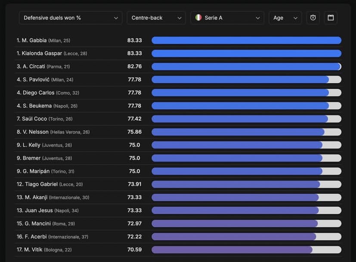The width and height of the screenshot is (356, 262).
Task: Select player V. Nelsson row
Action: click(x=178, y=132)
